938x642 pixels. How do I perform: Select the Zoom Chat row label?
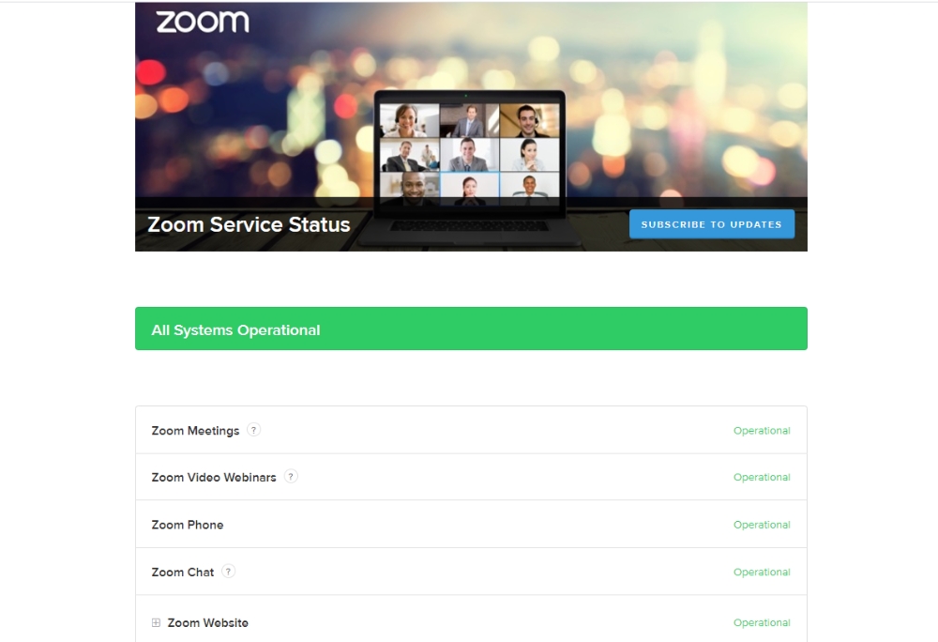[183, 572]
